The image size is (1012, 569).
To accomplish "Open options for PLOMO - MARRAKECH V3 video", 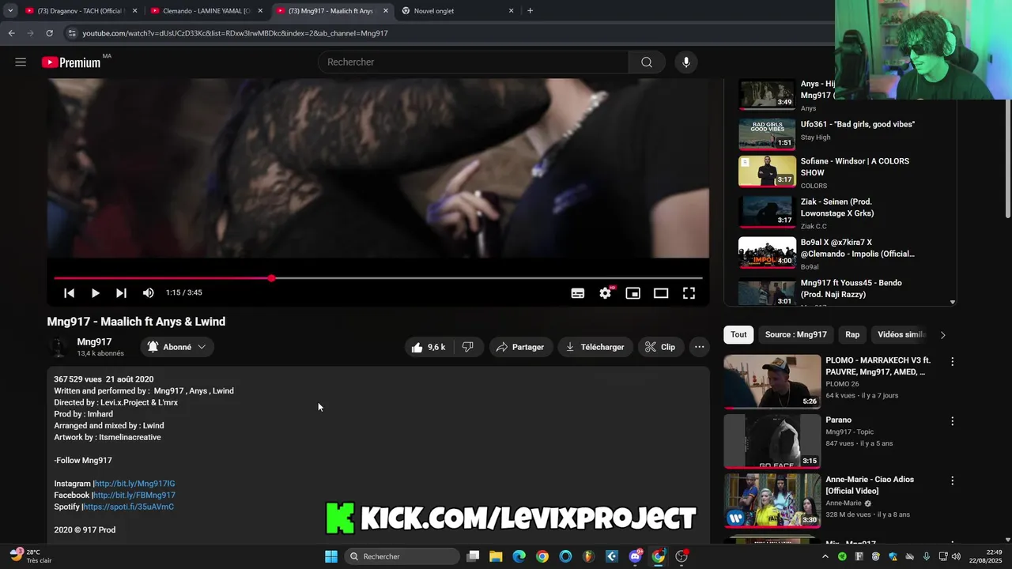I will click(952, 362).
